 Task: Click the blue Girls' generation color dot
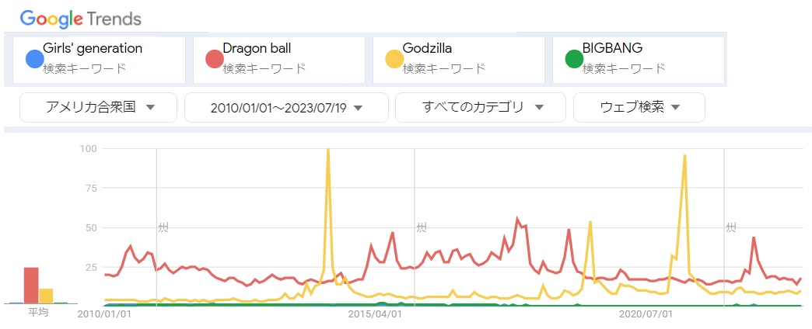click(x=34, y=59)
